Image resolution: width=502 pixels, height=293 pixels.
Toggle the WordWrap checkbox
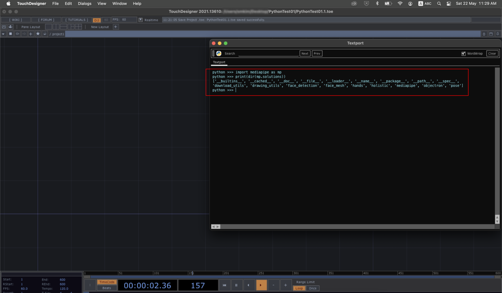[x=463, y=54]
